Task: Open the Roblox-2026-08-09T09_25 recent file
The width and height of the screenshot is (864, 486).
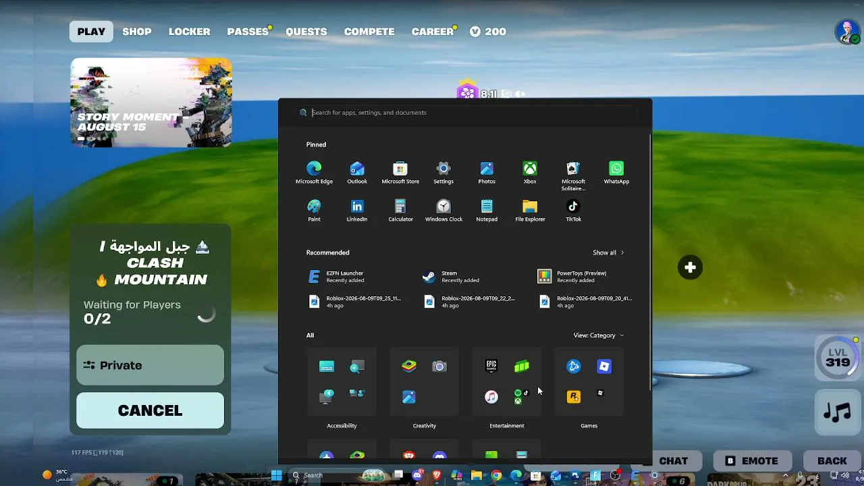Action: click(x=355, y=302)
